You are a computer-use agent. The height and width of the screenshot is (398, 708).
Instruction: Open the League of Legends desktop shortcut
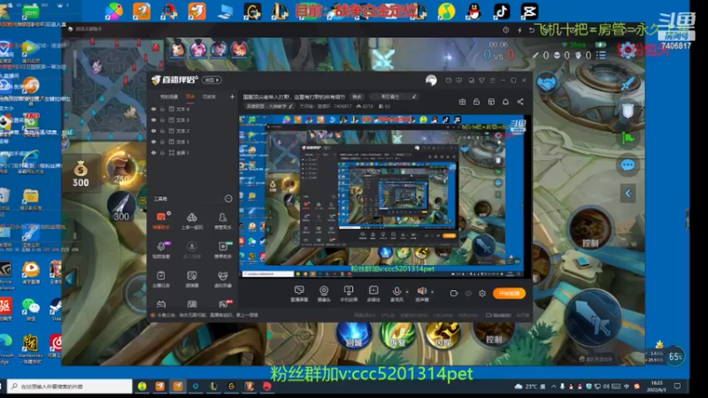[x=280, y=11]
